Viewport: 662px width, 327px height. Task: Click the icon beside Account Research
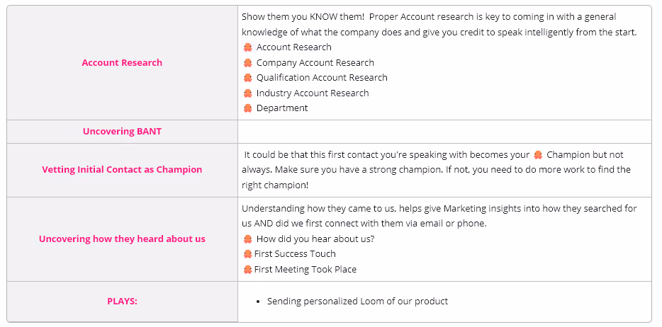tap(248, 47)
